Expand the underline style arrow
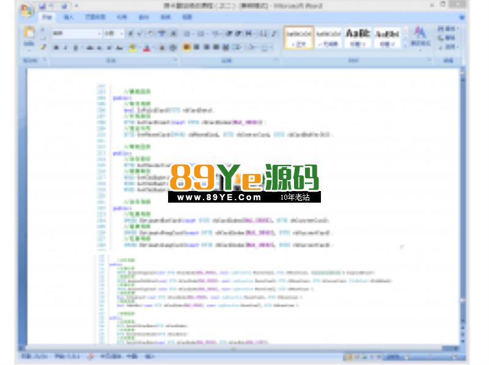489x365 pixels. point(82,48)
